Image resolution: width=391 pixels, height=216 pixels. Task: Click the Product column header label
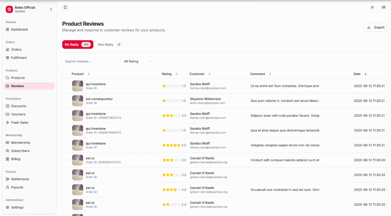(78, 74)
